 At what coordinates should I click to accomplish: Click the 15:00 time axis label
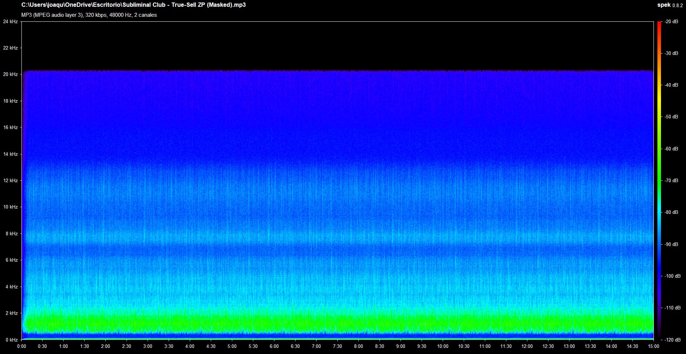pos(653,346)
